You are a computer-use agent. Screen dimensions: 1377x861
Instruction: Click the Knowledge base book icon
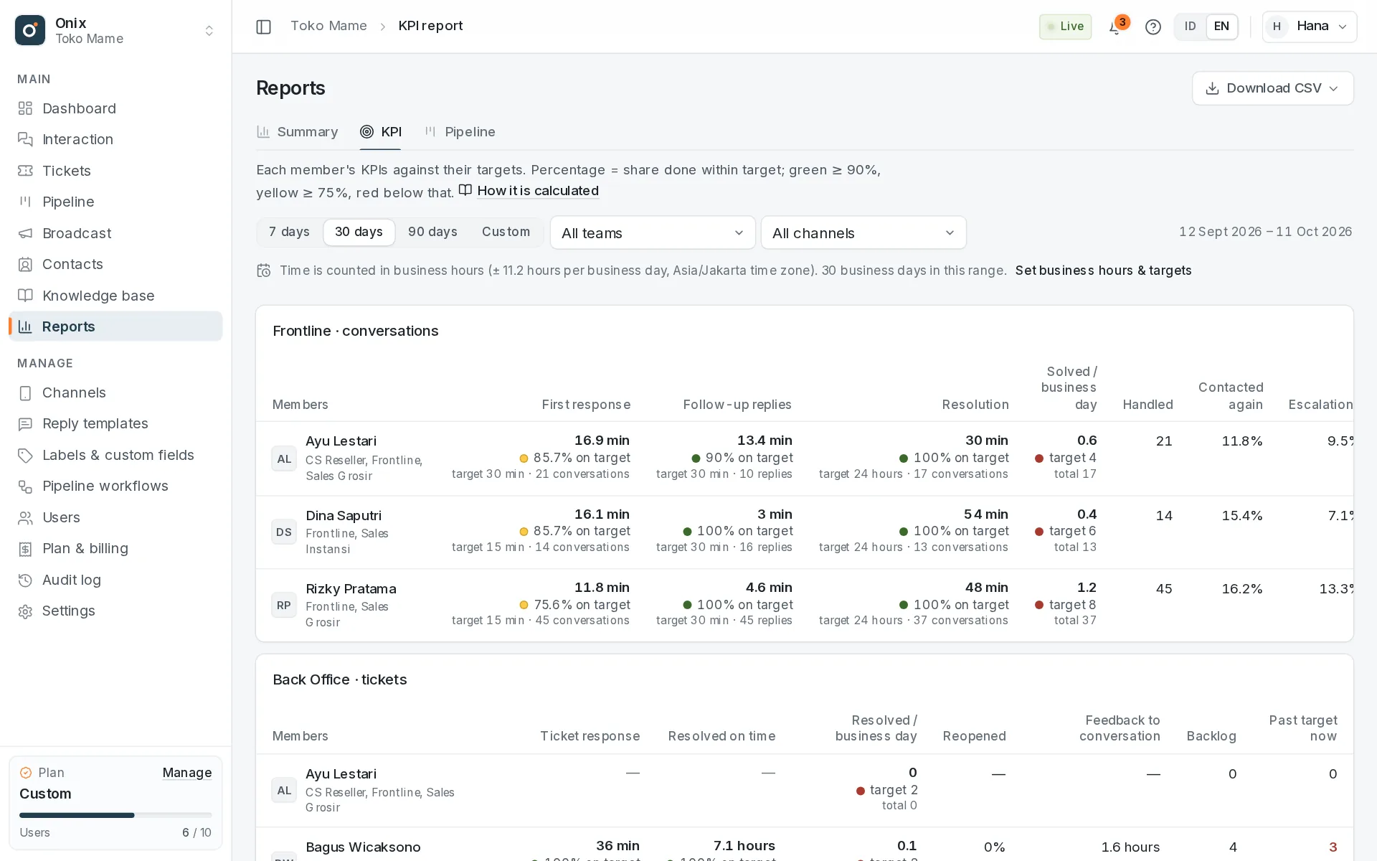click(x=26, y=296)
